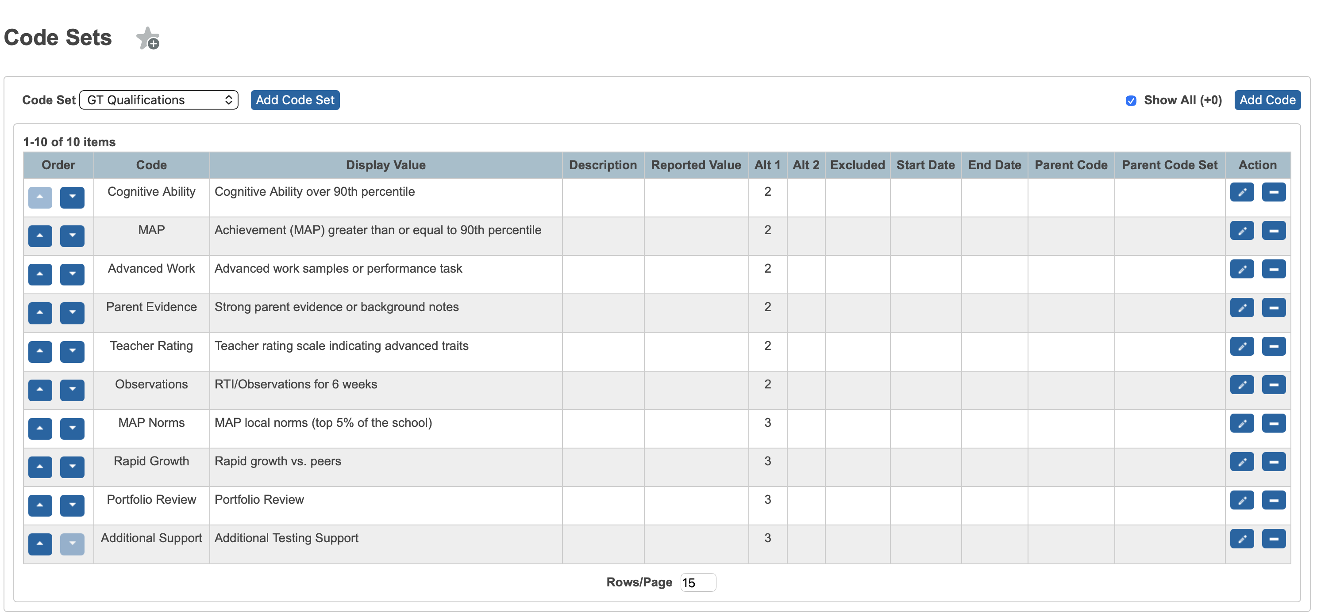The height and width of the screenshot is (616, 1317).
Task: Remove the Additional Support code
Action: [x=1274, y=539]
